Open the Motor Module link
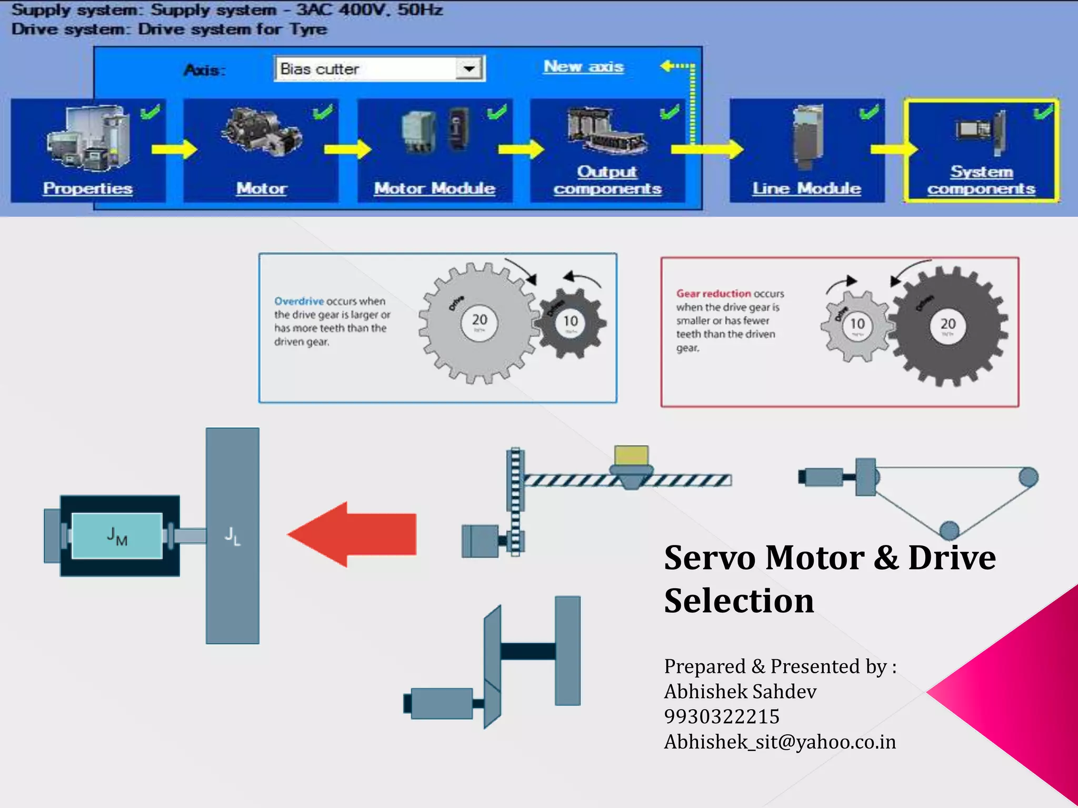The image size is (1078, 808). (x=435, y=188)
